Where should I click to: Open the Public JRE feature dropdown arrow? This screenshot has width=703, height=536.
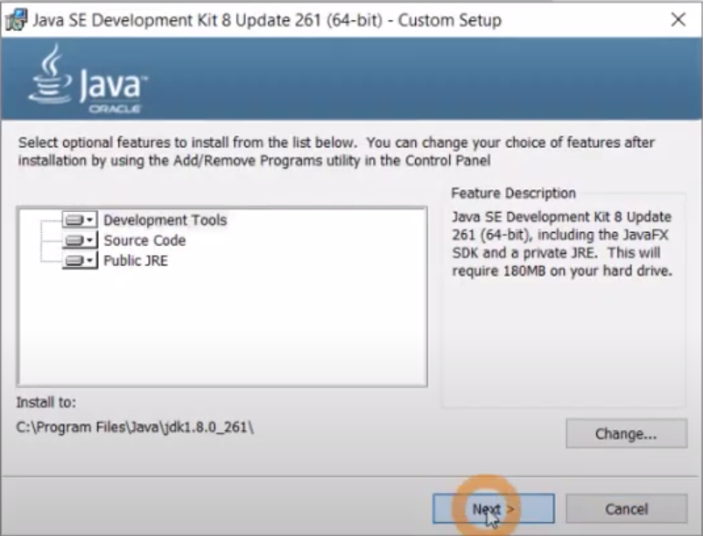90,261
